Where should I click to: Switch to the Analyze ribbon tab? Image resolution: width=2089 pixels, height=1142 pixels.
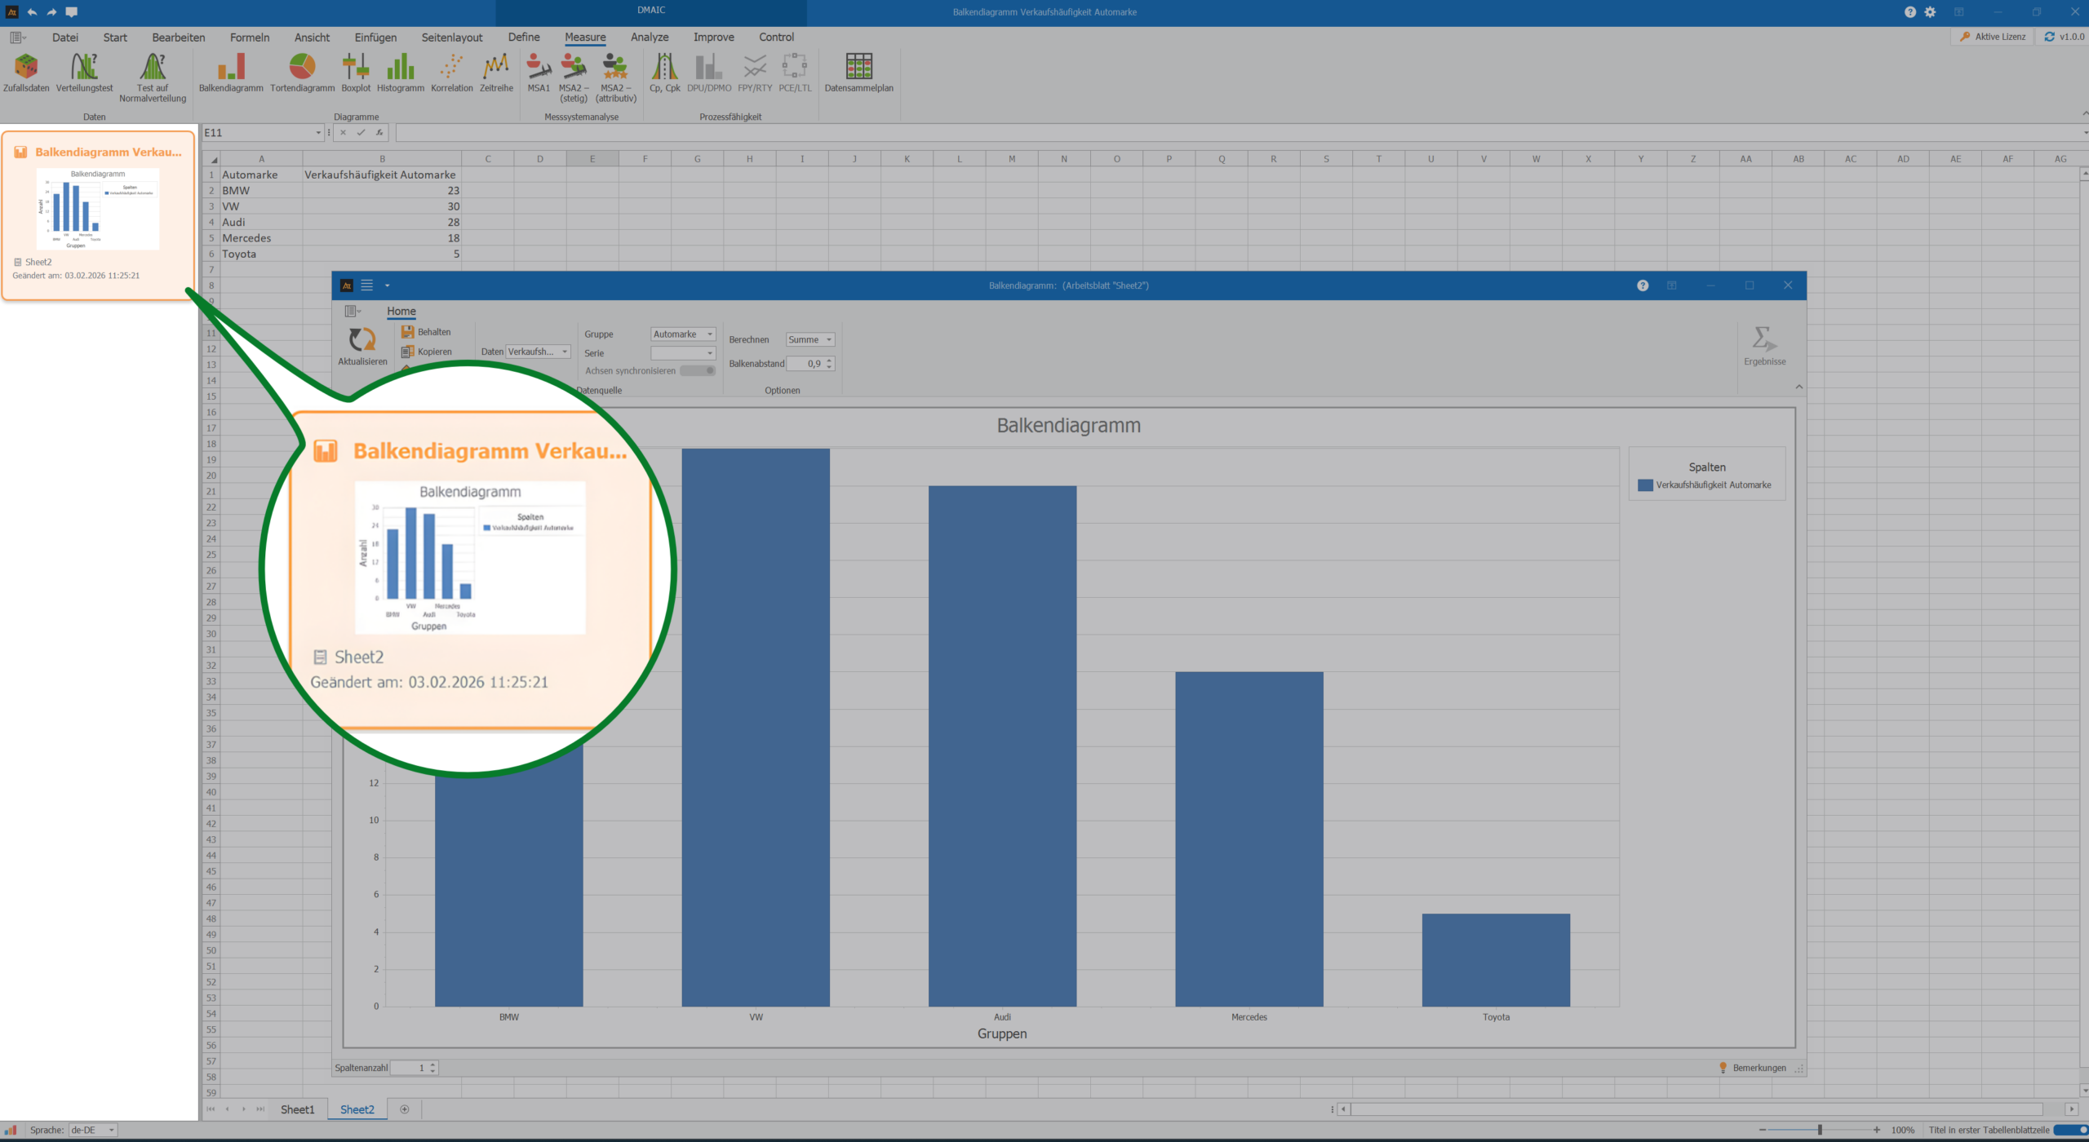(650, 38)
